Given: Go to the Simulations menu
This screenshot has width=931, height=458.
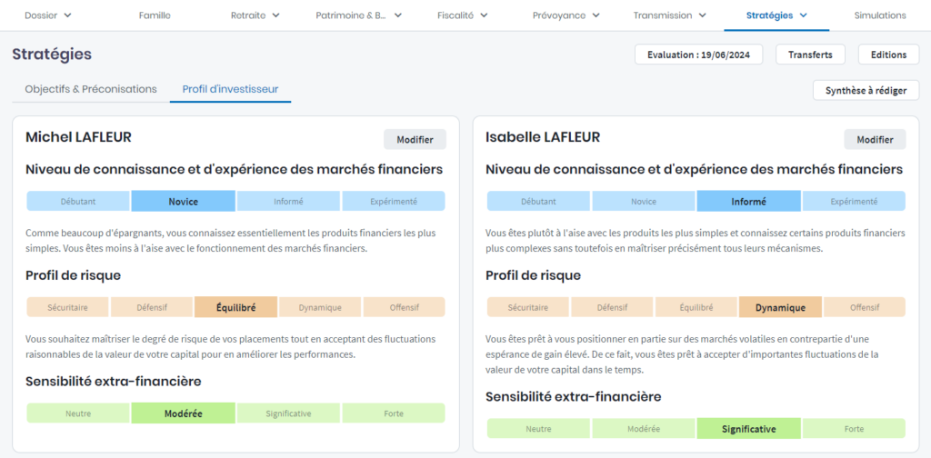Looking at the screenshot, I should (x=879, y=15).
